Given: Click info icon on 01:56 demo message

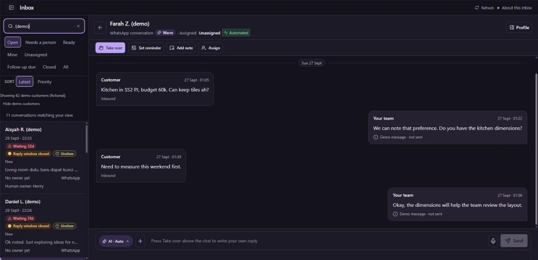Looking at the screenshot, I should point(395,214).
